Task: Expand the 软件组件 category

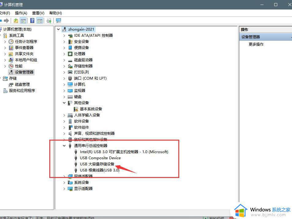Action: (64, 127)
